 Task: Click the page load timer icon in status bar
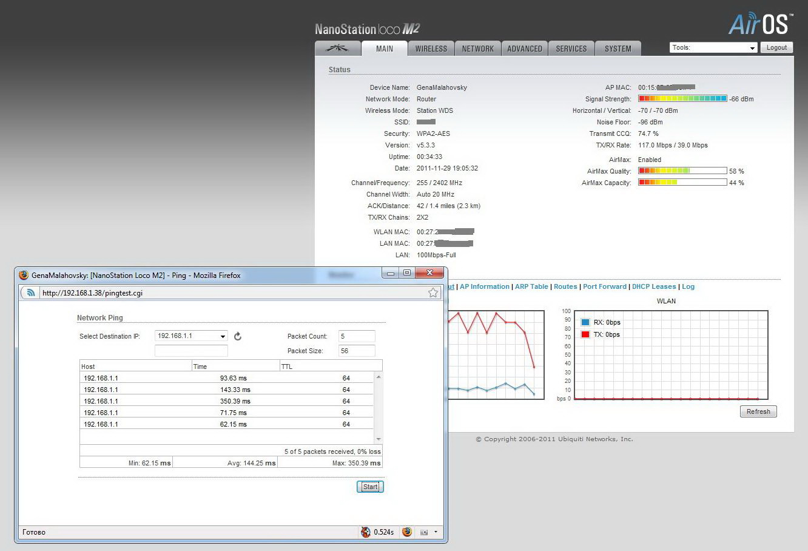(x=366, y=532)
